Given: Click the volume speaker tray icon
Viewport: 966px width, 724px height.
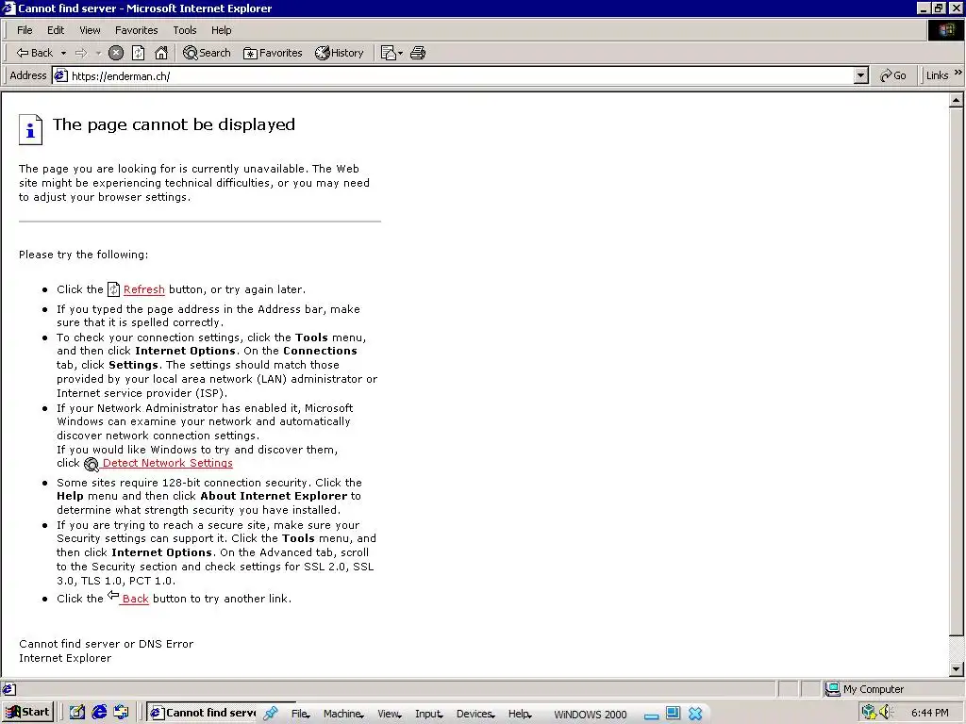Looking at the screenshot, I should coord(886,713).
